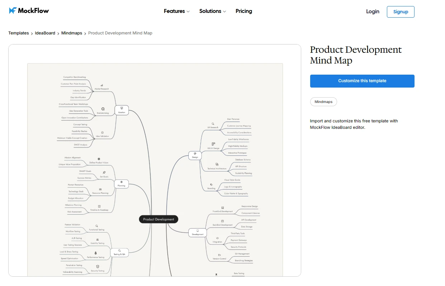Screen dimensions: 445x286
Task: Click the pushpin icon above Set Goals
Action: [x=104, y=173]
